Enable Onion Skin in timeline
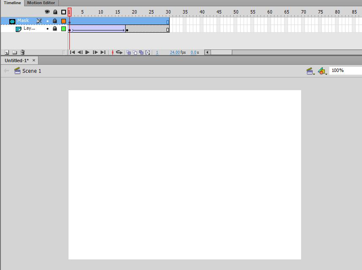The image size is (362, 270). click(x=129, y=52)
